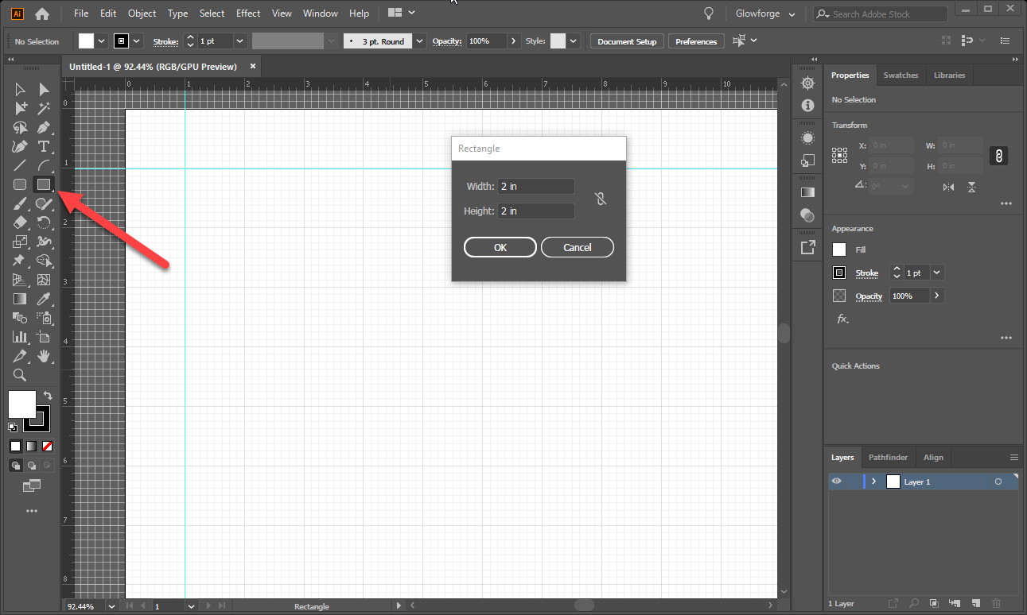
Task: Set paint type to None
Action: [x=48, y=446]
